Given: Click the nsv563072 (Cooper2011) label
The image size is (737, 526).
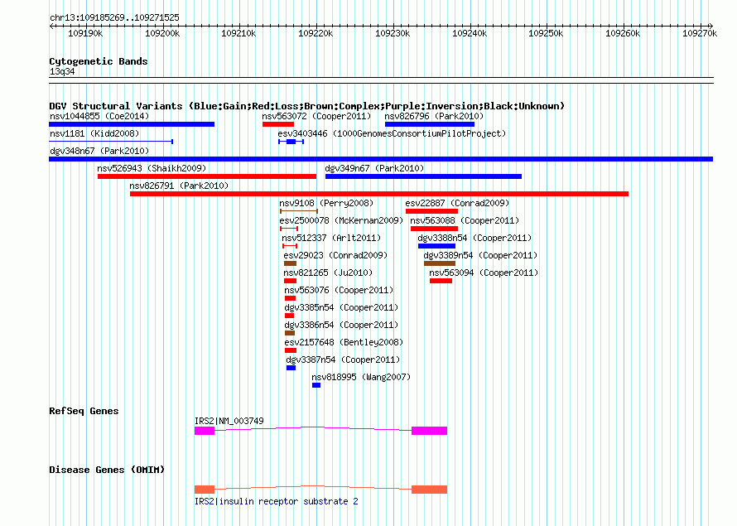Looking at the screenshot, I should click(x=316, y=116).
